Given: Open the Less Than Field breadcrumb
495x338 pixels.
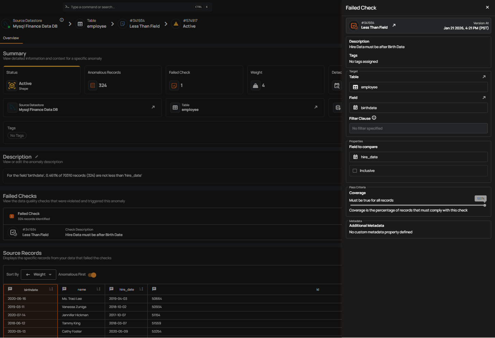Looking at the screenshot, I should pyautogui.click(x=145, y=26).
